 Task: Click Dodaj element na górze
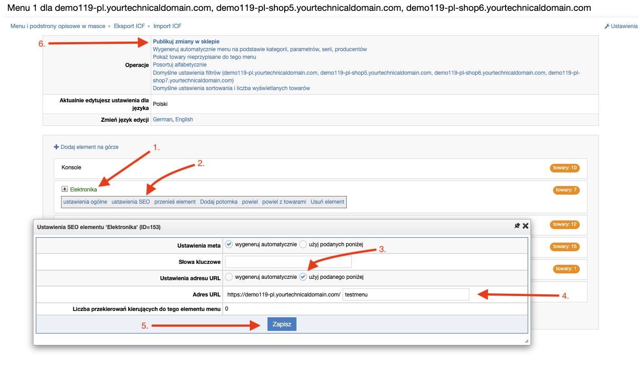pyautogui.click(x=90, y=147)
